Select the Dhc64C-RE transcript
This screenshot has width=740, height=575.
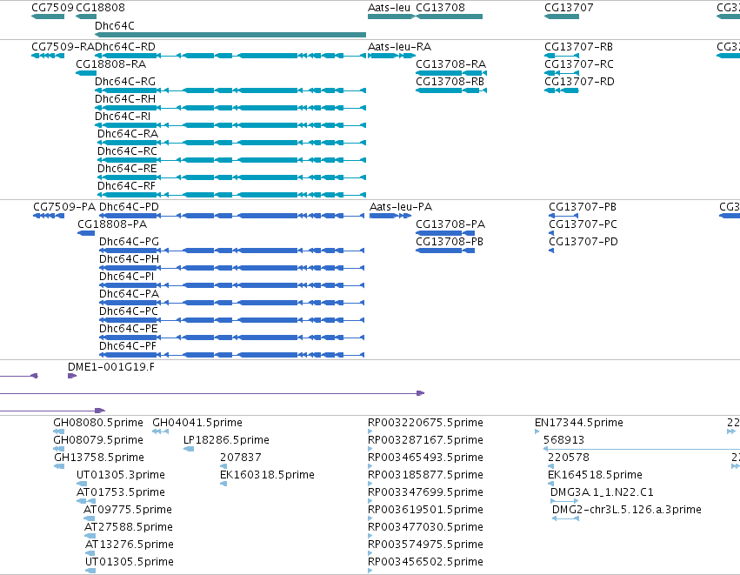231,177
